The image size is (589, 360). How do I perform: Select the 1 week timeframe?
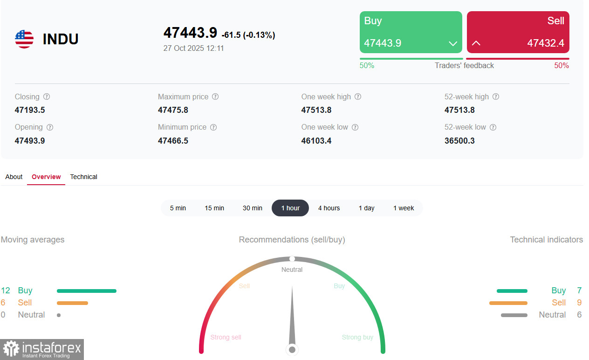coord(404,208)
